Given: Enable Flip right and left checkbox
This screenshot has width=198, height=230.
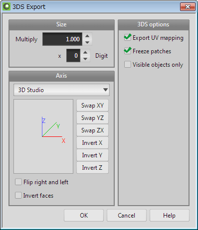Looking at the screenshot, I should coord(18,182).
